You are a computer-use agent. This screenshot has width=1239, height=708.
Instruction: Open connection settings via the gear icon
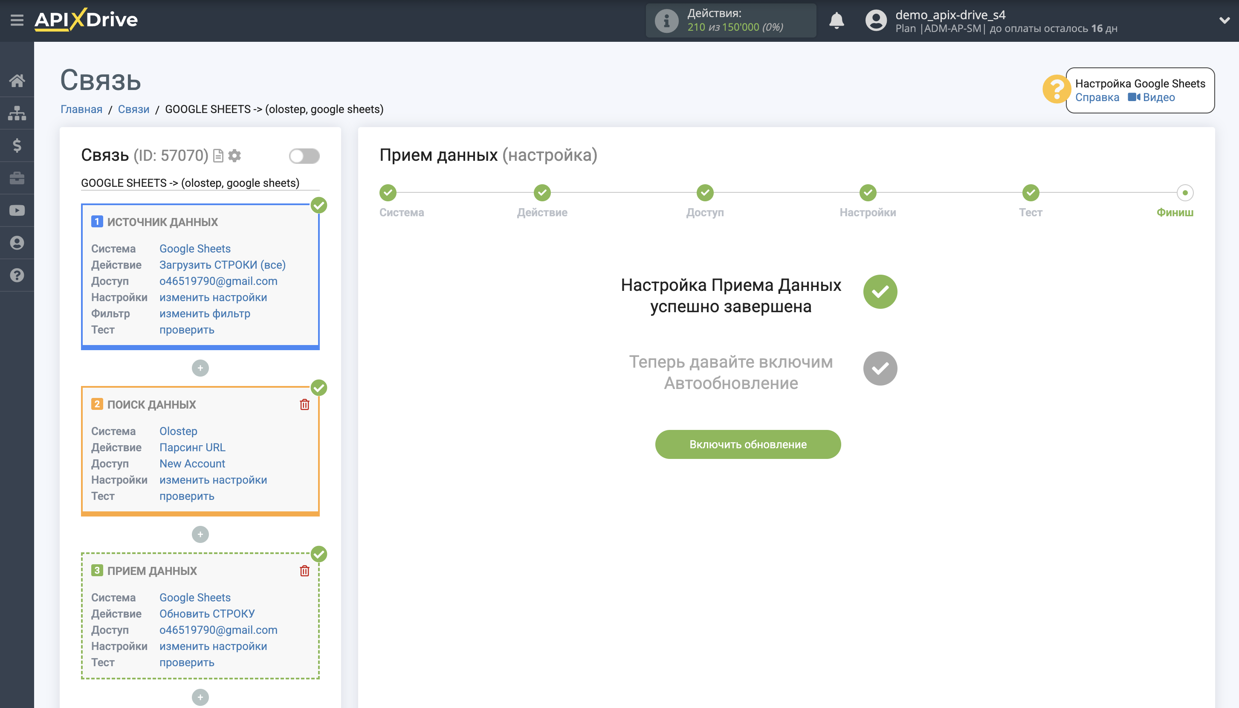coord(235,156)
